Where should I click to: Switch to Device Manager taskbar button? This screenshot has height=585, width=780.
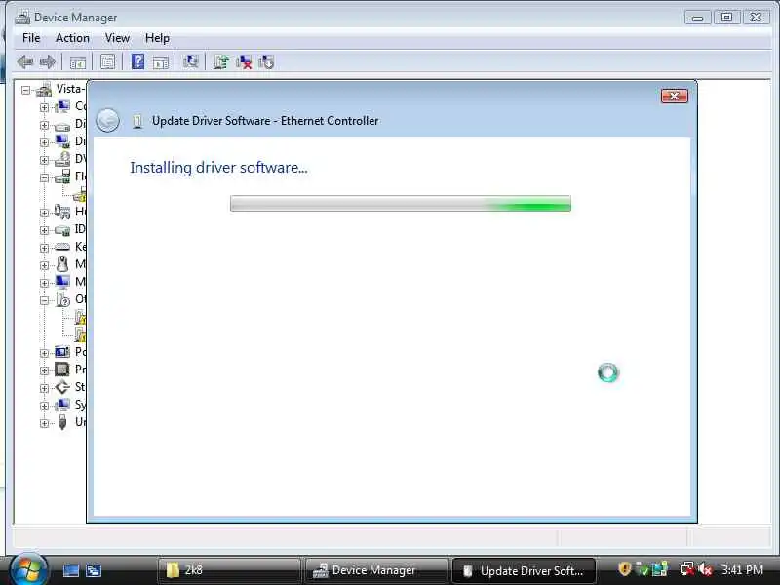tap(376, 570)
